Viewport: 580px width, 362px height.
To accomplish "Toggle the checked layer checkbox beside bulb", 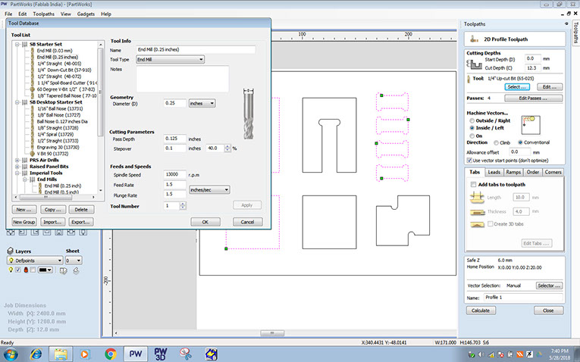I will coord(17,270).
